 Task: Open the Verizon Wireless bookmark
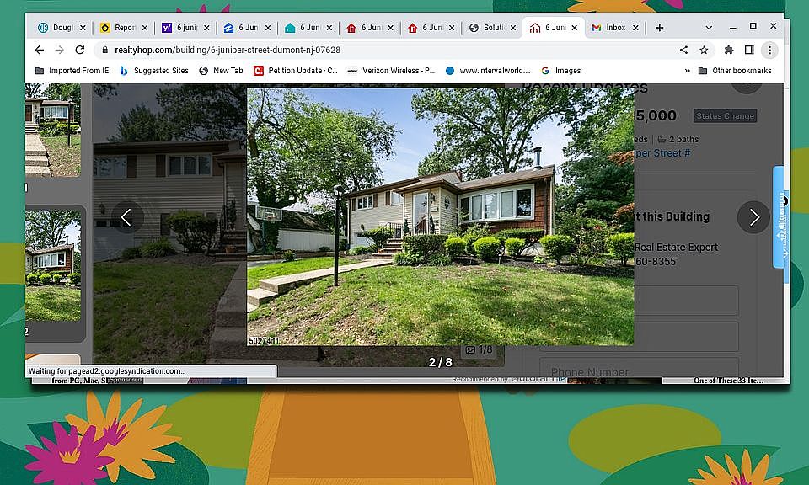(x=392, y=71)
